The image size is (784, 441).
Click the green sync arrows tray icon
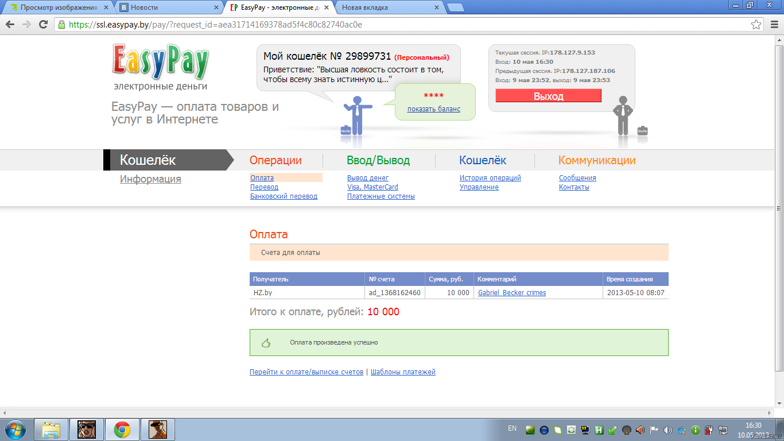coord(571,430)
